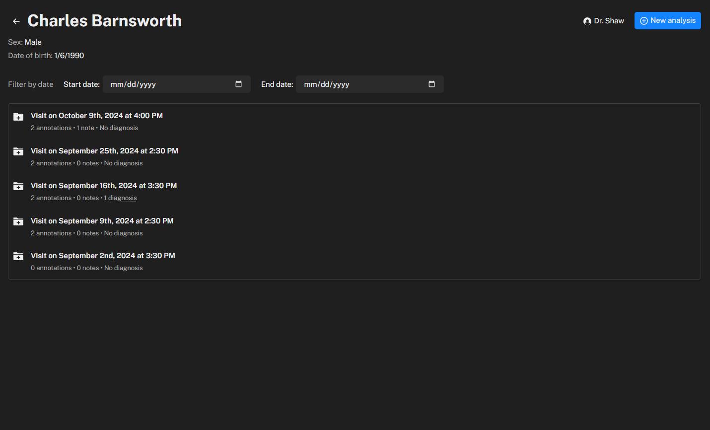Viewport: 710px width, 430px height.
Task: Click the 'Filter by date' label
Action: pyautogui.click(x=31, y=84)
